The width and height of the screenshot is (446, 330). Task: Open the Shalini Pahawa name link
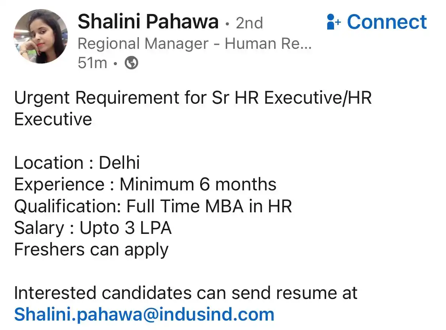tap(148, 22)
